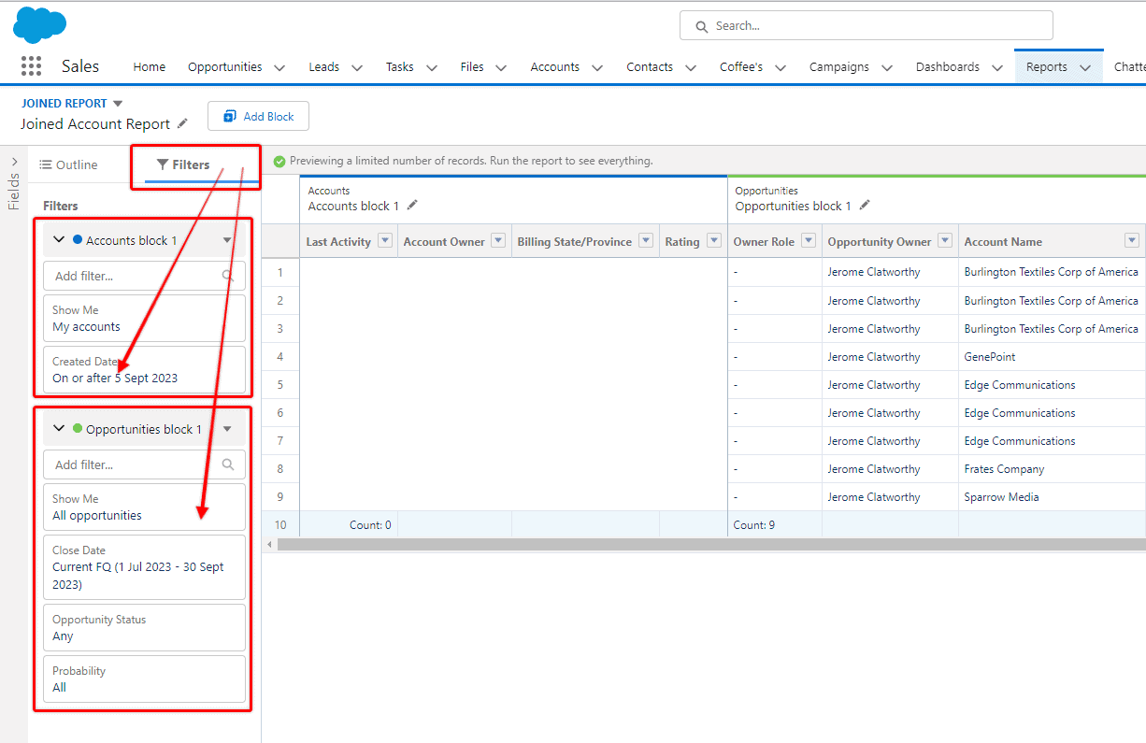Click the pencil icon beside Opportunities block 1
The image size is (1146, 743).
[865, 206]
